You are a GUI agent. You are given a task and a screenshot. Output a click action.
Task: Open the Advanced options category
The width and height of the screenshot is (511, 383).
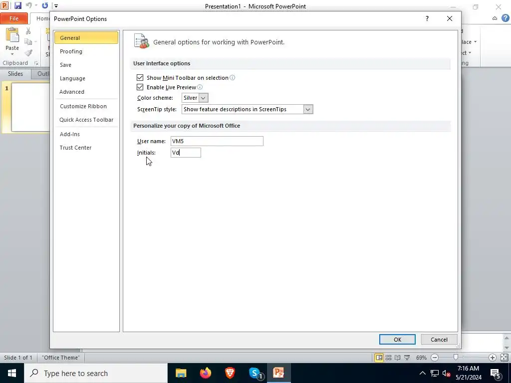[x=86, y=92]
